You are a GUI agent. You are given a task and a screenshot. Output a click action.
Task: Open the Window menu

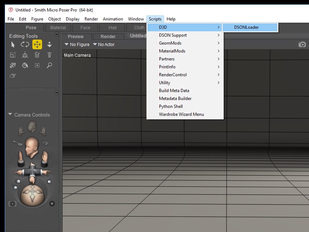(136, 19)
